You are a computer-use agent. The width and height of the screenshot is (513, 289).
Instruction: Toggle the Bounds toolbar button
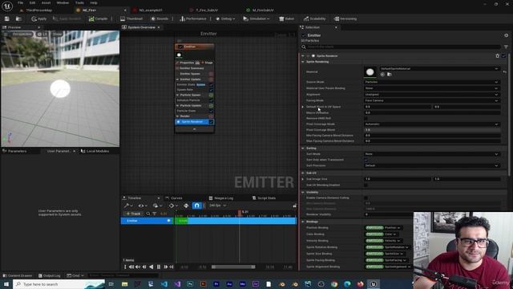(160, 19)
